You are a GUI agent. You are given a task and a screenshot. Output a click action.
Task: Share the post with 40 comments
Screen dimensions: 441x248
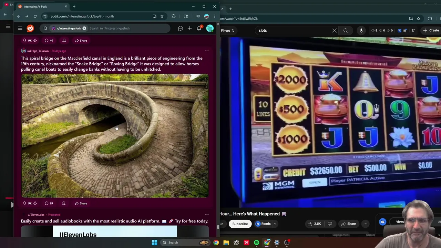pyautogui.click(x=81, y=40)
